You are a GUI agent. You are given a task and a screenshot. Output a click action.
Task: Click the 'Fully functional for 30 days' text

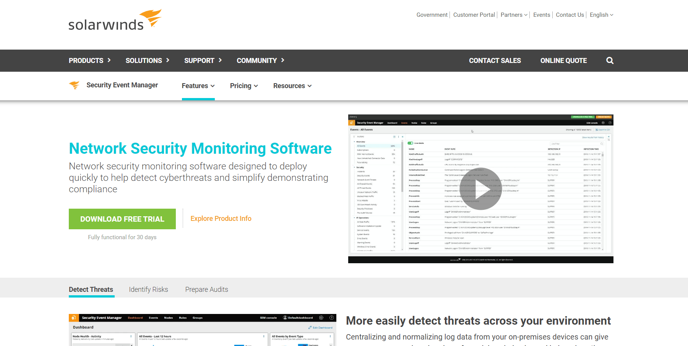pos(122,237)
